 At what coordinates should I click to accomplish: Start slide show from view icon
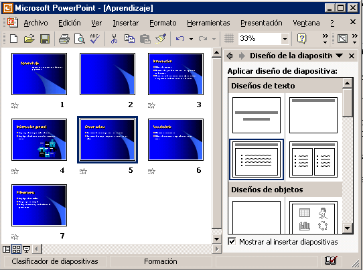coord(26,249)
